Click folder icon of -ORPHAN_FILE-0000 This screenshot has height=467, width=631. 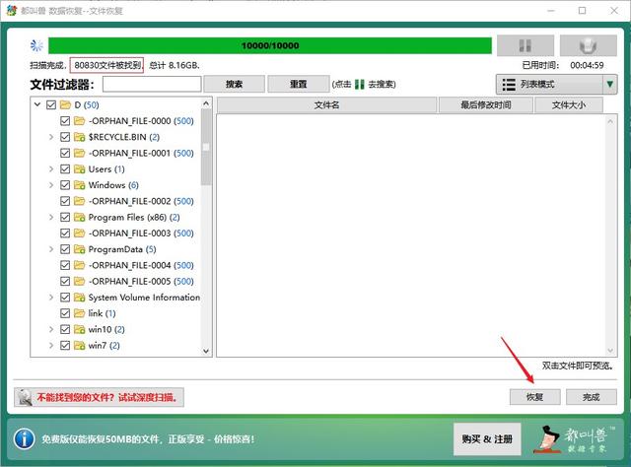(x=79, y=120)
